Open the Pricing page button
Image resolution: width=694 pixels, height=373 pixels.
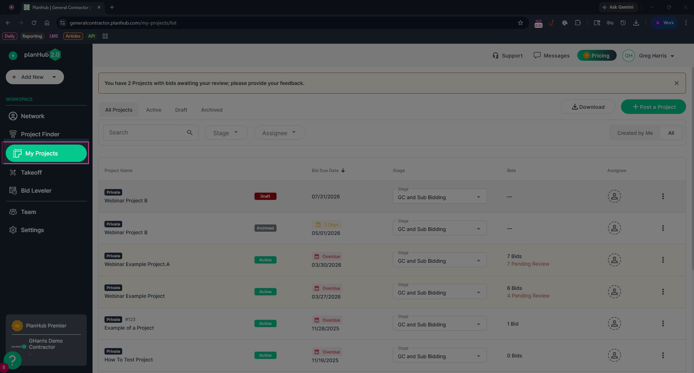point(597,55)
